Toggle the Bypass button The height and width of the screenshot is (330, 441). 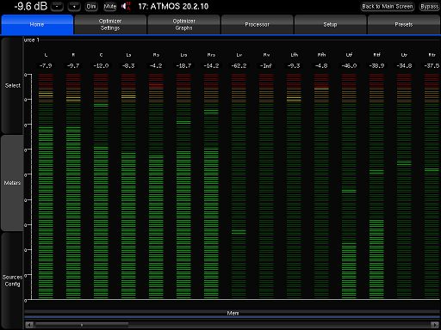tap(429, 6)
